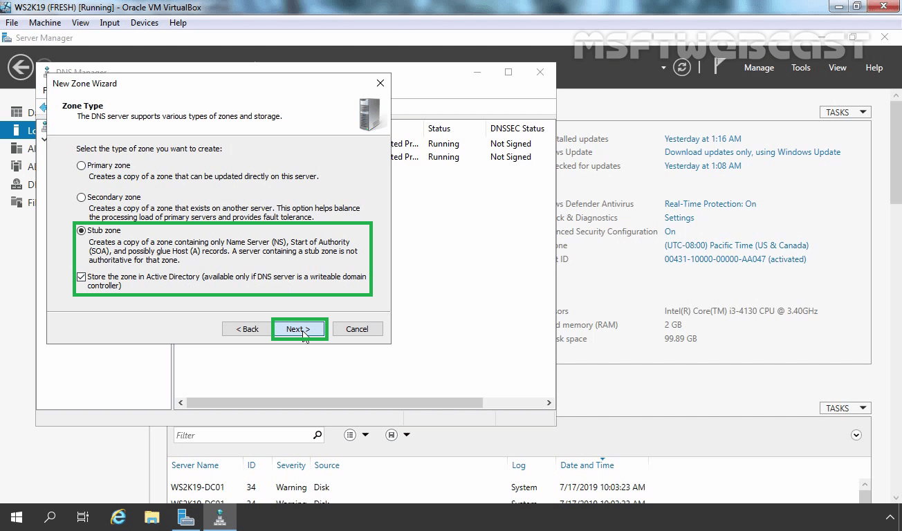This screenshot has height=531, width=902.
Task: Click the Server Manager refresh icon
Action: pos(682,67)
